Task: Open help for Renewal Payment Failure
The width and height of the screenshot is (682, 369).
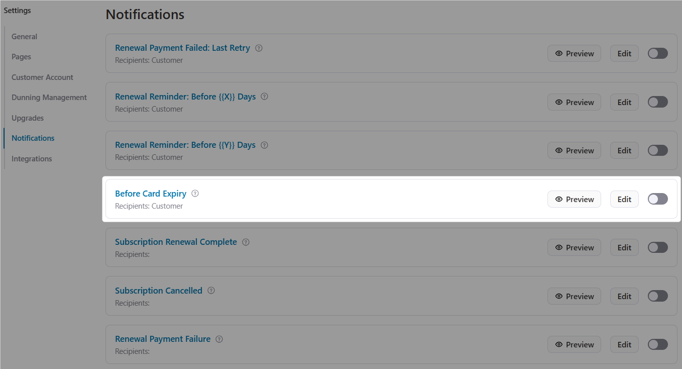Action: tap(219, 339)
